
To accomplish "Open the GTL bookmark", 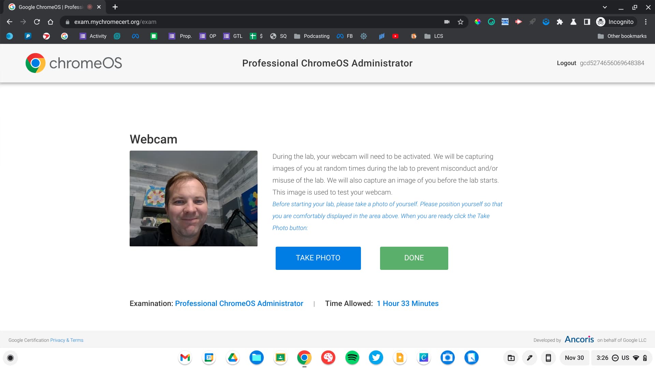I will pyautogui.click(x=233, y=36).
